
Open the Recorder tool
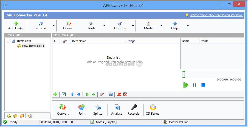134,110
